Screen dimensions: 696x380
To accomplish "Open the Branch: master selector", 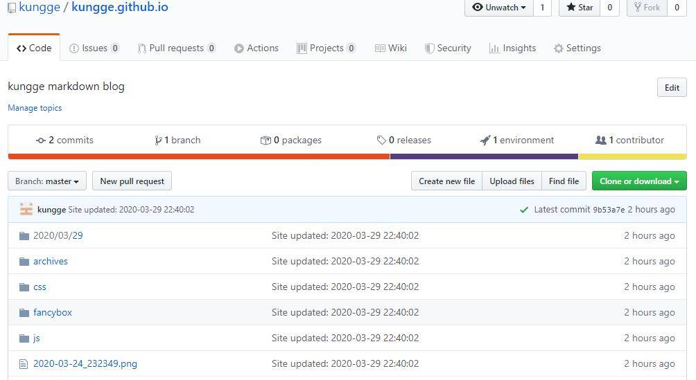I will (x=47, y=181).
